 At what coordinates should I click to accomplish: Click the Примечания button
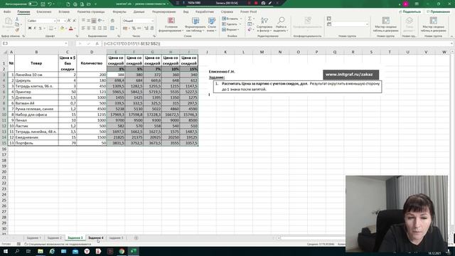tap(438, 11)
